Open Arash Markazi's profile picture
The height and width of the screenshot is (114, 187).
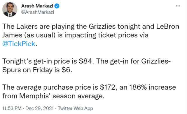(x=10, y=9)
